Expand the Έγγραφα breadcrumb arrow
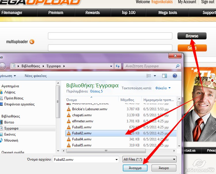 point(64,66)
